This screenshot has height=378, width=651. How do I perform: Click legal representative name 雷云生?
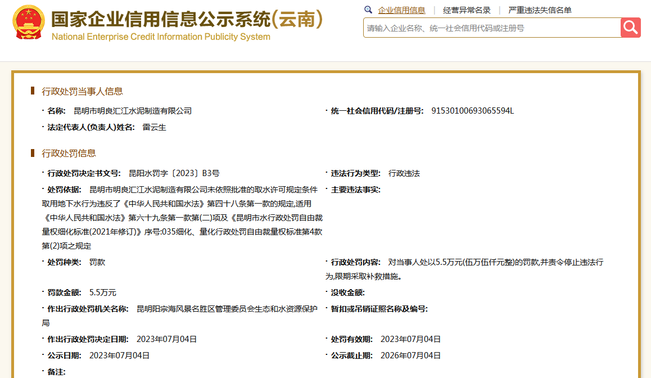click(x=154, y=127)
